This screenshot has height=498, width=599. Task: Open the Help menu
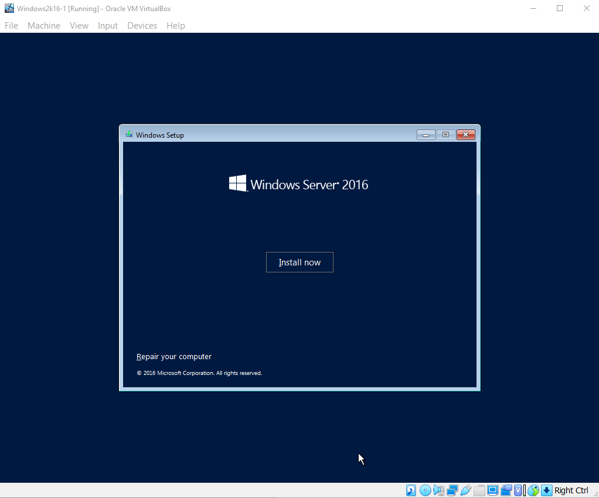(176, 26)
